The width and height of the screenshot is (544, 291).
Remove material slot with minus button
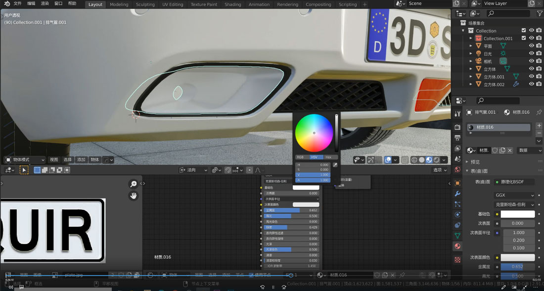[x=539, y=133]
